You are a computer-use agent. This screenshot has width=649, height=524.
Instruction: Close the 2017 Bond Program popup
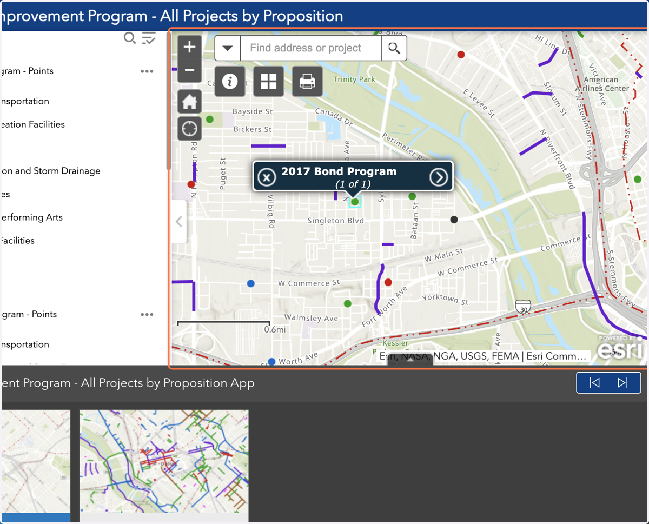click(x=266, y=177)
